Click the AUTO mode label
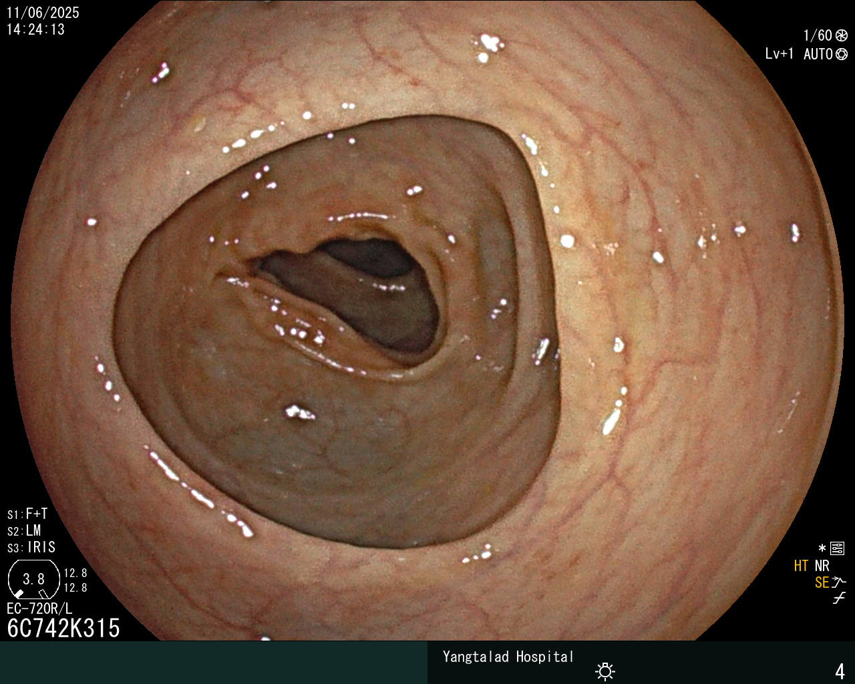 point(818,54)
